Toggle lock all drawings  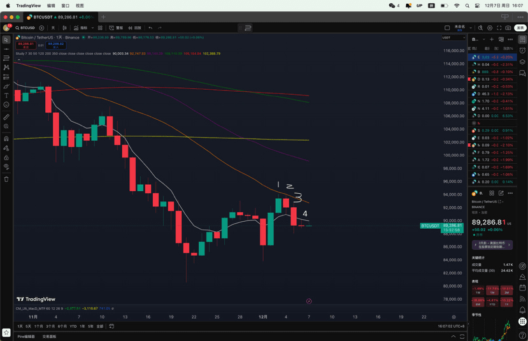tap(6, 157)
